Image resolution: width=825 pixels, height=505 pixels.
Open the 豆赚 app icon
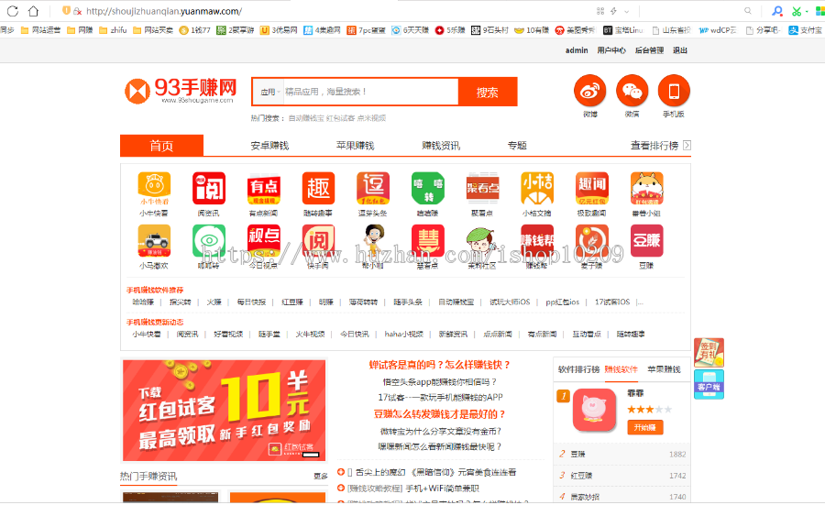click(646, 241)
